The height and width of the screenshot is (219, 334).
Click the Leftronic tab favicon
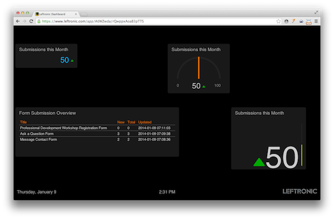[37, 14]
